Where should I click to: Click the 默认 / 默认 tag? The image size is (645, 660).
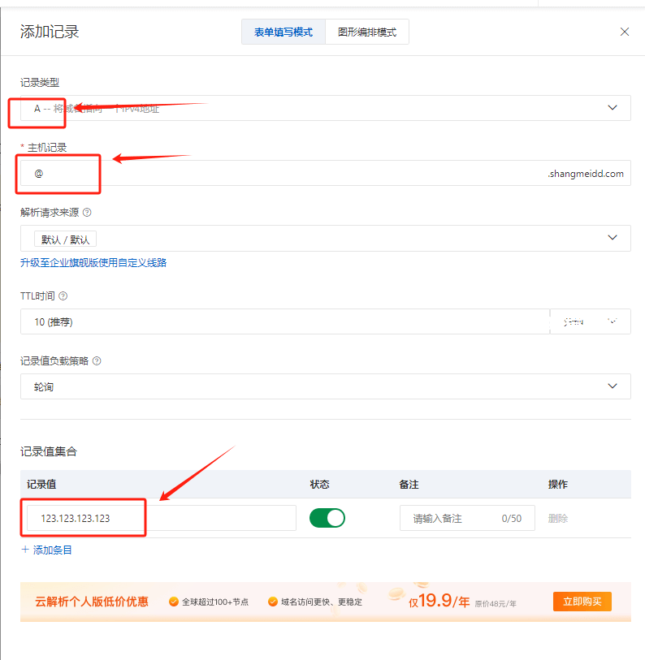[x=65, y=239]
